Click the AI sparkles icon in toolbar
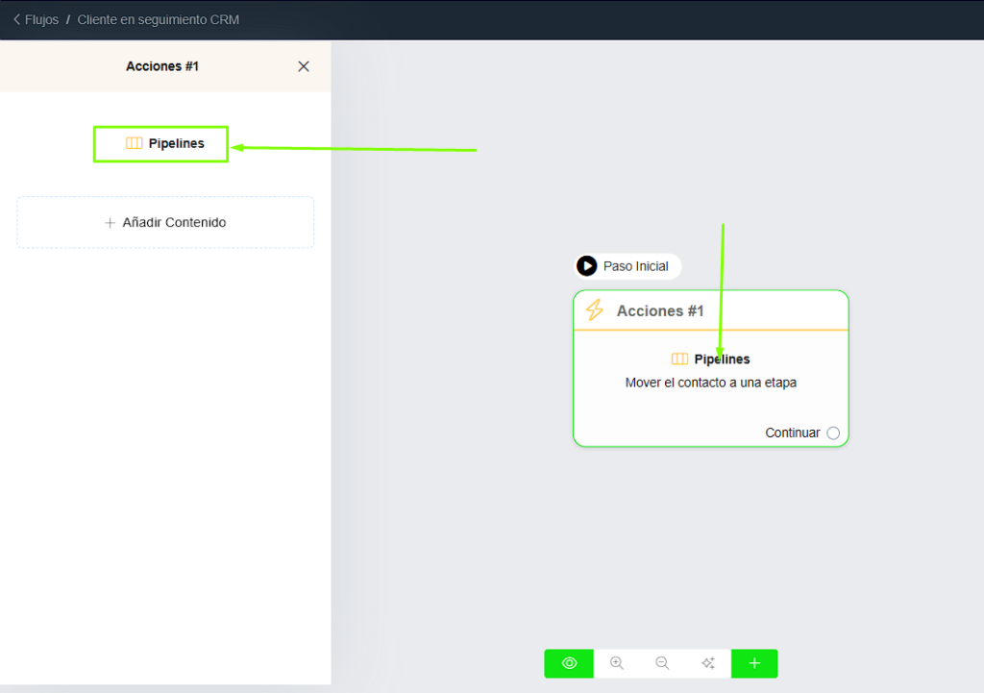This screenshot has width=984, height=693. pyautogui.click(x=708, y=663)
